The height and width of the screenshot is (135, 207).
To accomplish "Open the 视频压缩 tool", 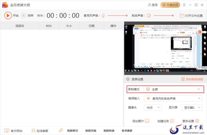I will (91, 131).
